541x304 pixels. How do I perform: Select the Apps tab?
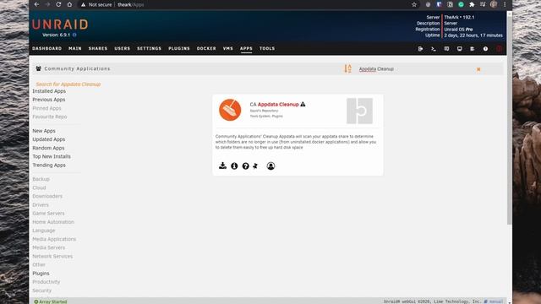pyautogui.click(x=246, y=49)
